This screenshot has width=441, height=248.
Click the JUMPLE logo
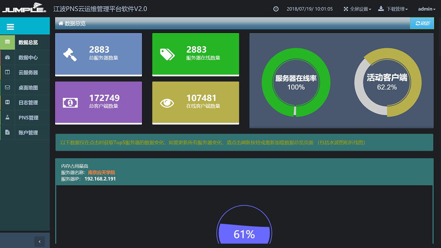point(23,9)
